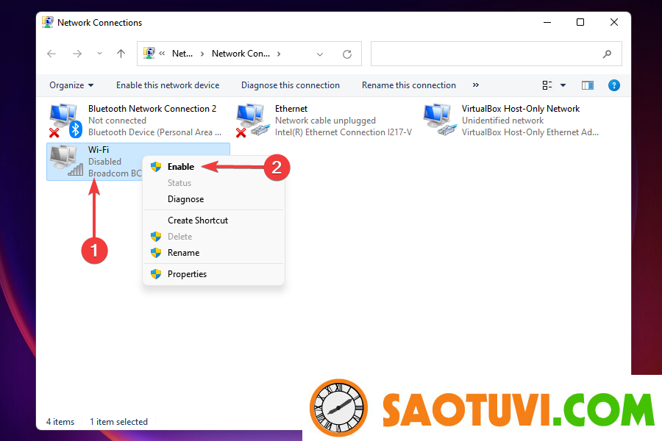Screen dimensions: 662x441
Task: Show more toolbar commands via chevron
Action: (x=476, y=85)
